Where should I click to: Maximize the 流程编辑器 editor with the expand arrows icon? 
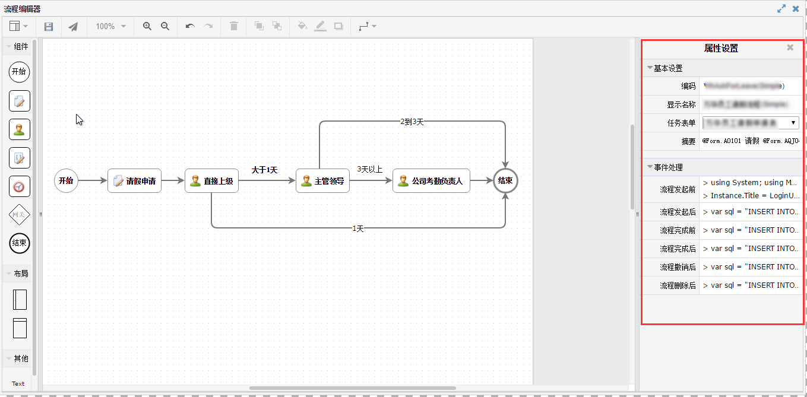pos(782,8)
